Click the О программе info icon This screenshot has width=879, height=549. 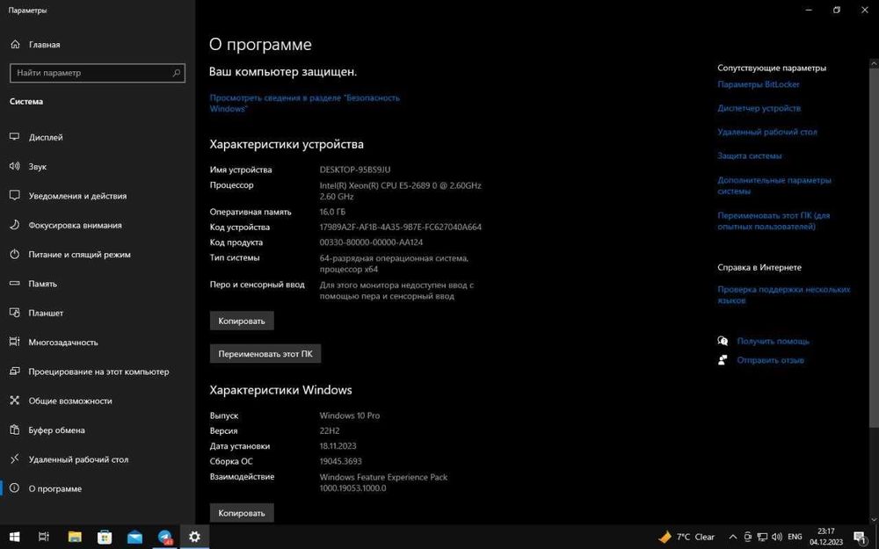coord(15,488)
